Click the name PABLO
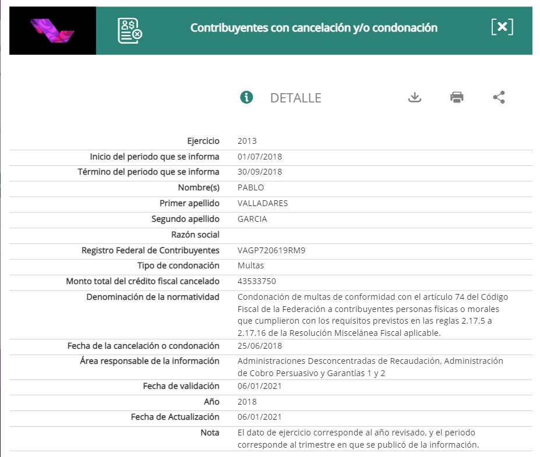Screen dimensions: 540x457 [250, 187]
